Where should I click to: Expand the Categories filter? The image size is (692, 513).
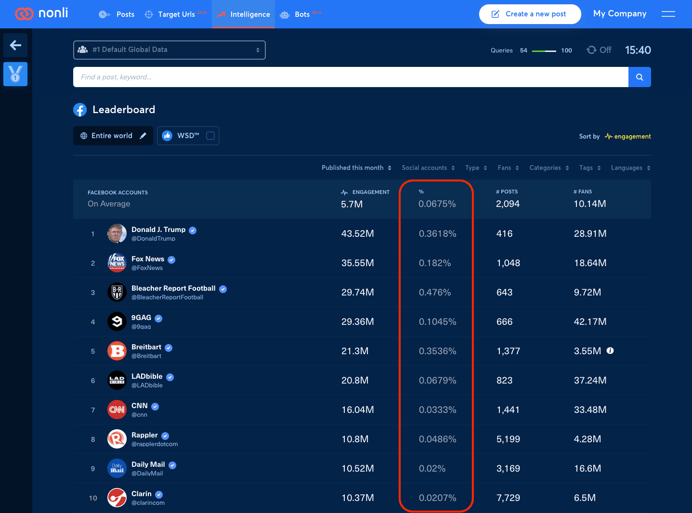click(x=549, y=168)
